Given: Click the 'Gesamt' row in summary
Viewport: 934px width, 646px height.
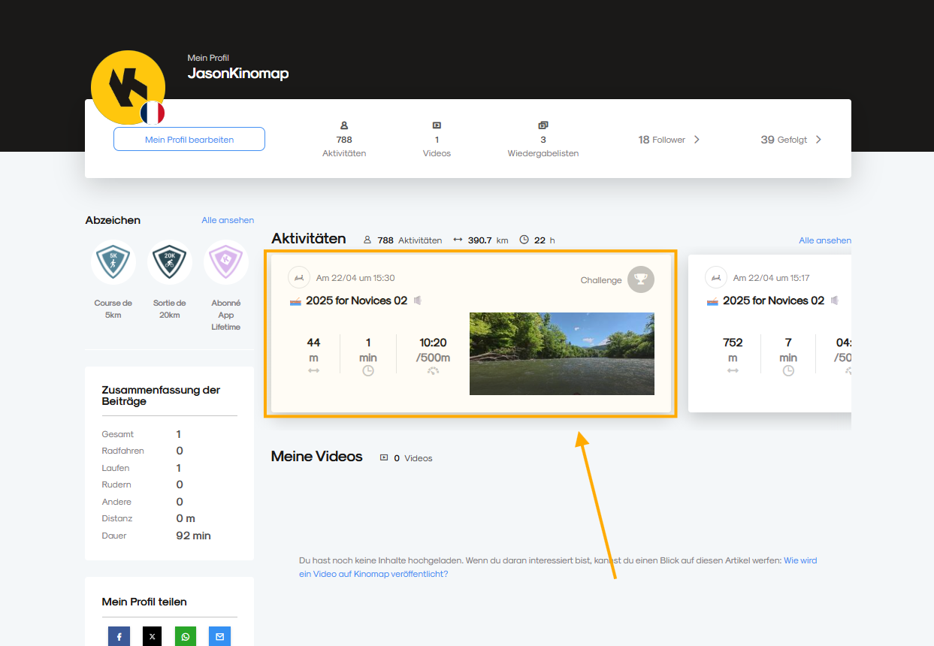Looking at the screenshot, I should tap(141, 434).
